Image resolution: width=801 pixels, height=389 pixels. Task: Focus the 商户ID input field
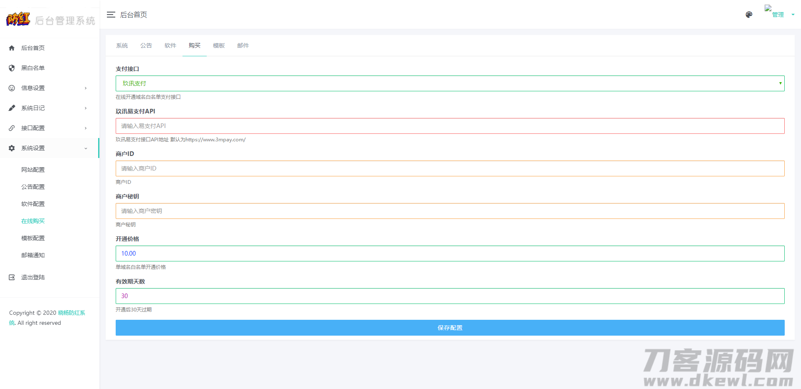[x=450, y=168]
